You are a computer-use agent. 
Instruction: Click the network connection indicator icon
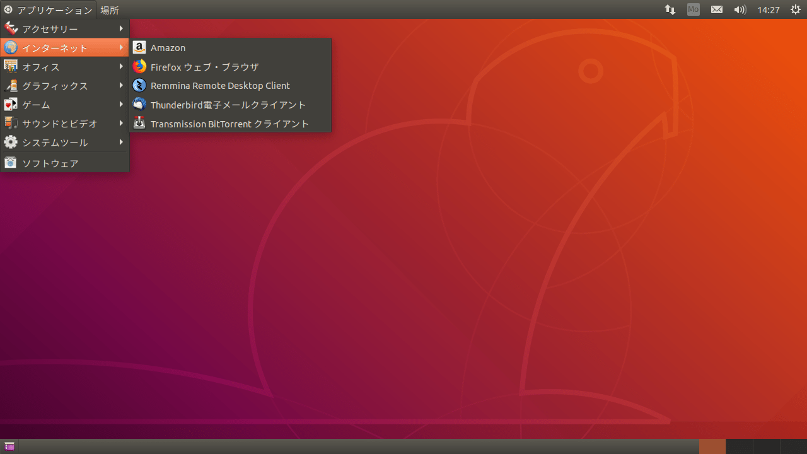click(670, 10)
